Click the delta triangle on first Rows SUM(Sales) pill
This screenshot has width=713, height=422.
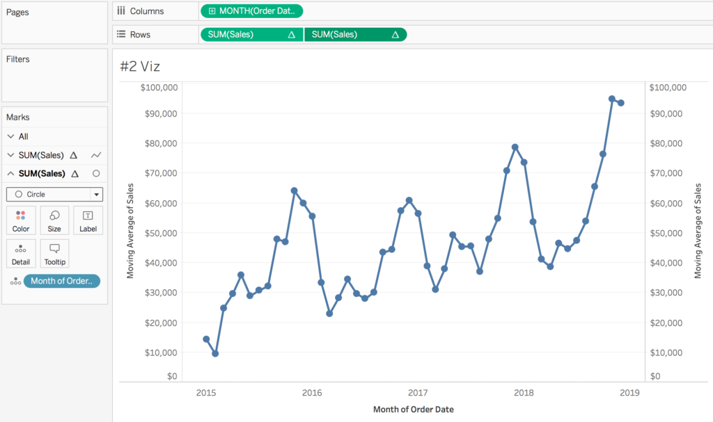coord(292,33)
